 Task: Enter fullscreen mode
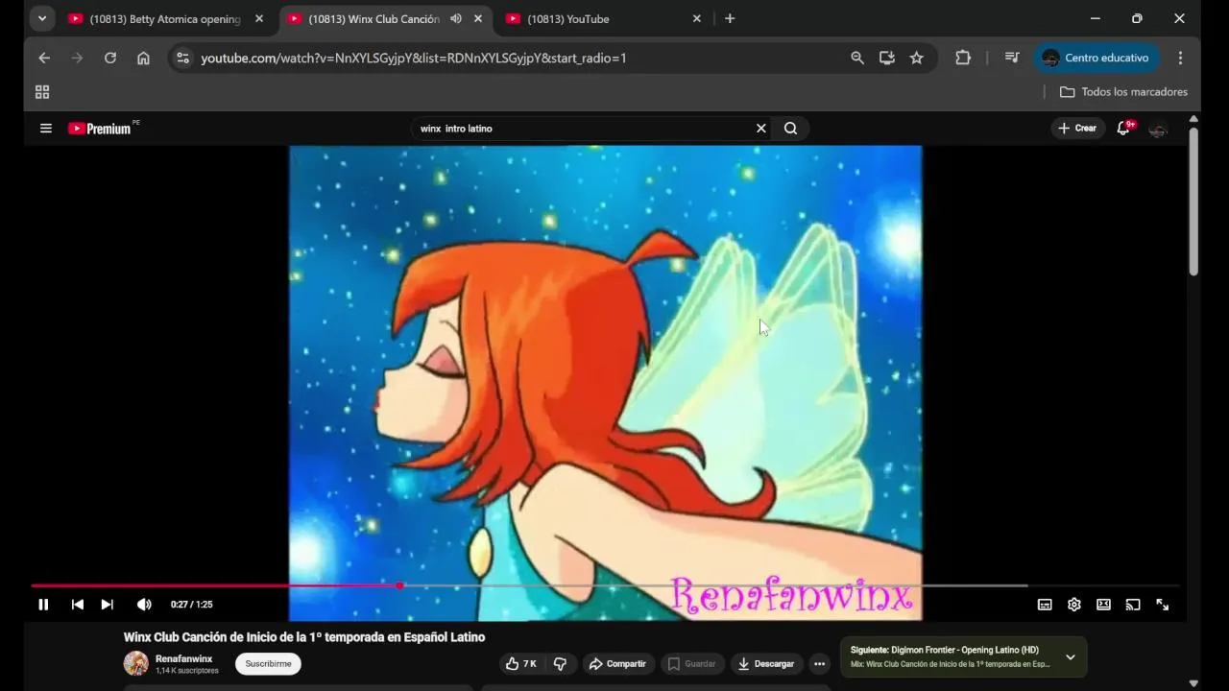point(1163,605)
